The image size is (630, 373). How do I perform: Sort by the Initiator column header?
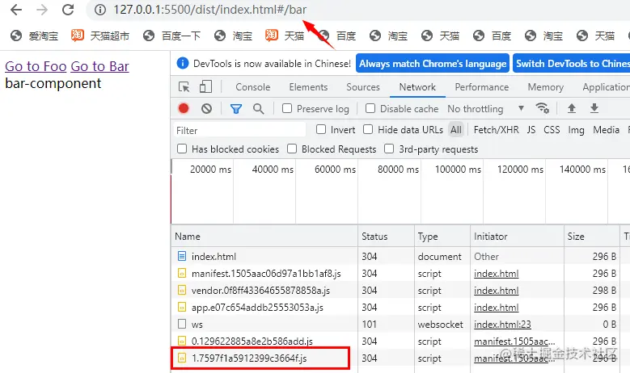[517, 237]
